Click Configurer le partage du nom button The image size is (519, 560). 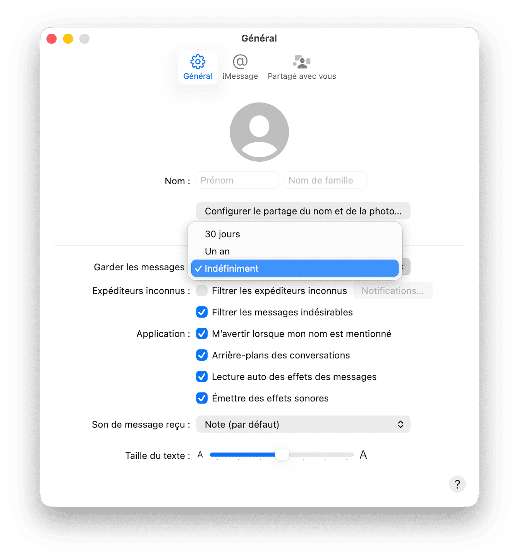click(x=303, y=211)
